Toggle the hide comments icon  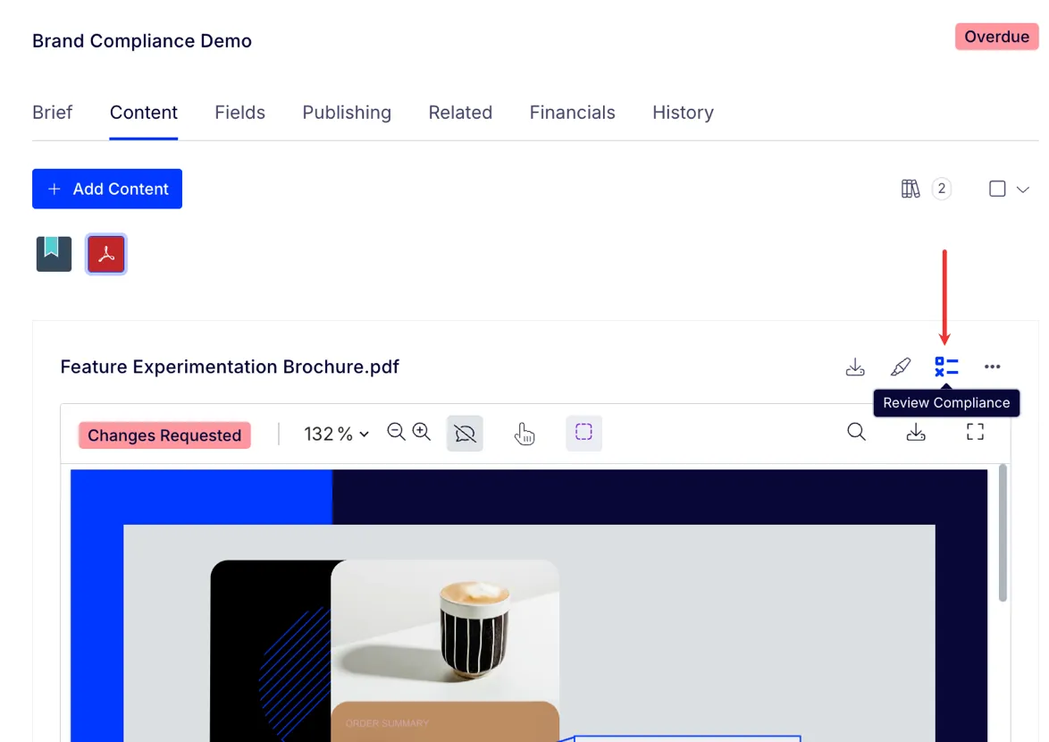[x=465, y=433]
